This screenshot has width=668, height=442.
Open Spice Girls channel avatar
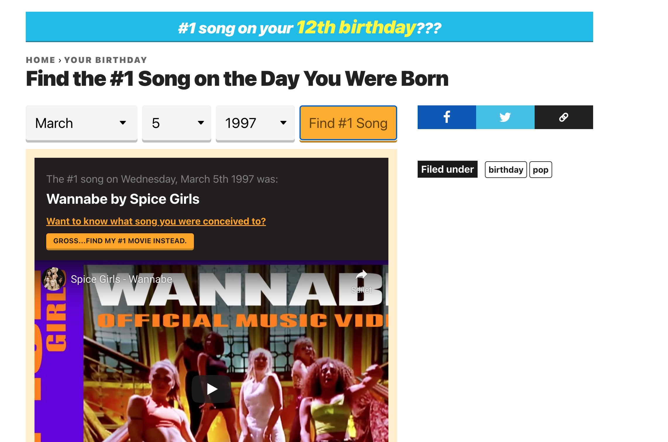[53, 279]
